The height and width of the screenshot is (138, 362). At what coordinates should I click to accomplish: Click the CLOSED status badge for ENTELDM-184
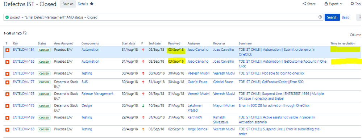(44, 50)
